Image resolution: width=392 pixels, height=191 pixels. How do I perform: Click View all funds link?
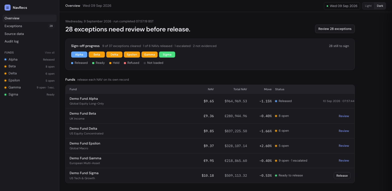click(x=50, y=53)
